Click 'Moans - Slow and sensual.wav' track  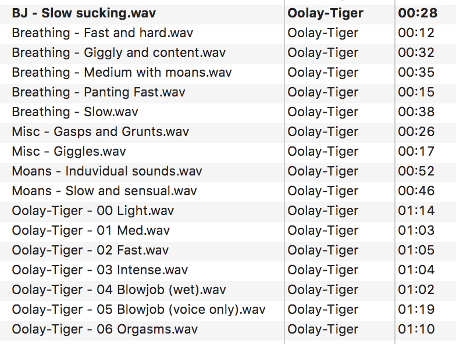click(x=104, y=191)
